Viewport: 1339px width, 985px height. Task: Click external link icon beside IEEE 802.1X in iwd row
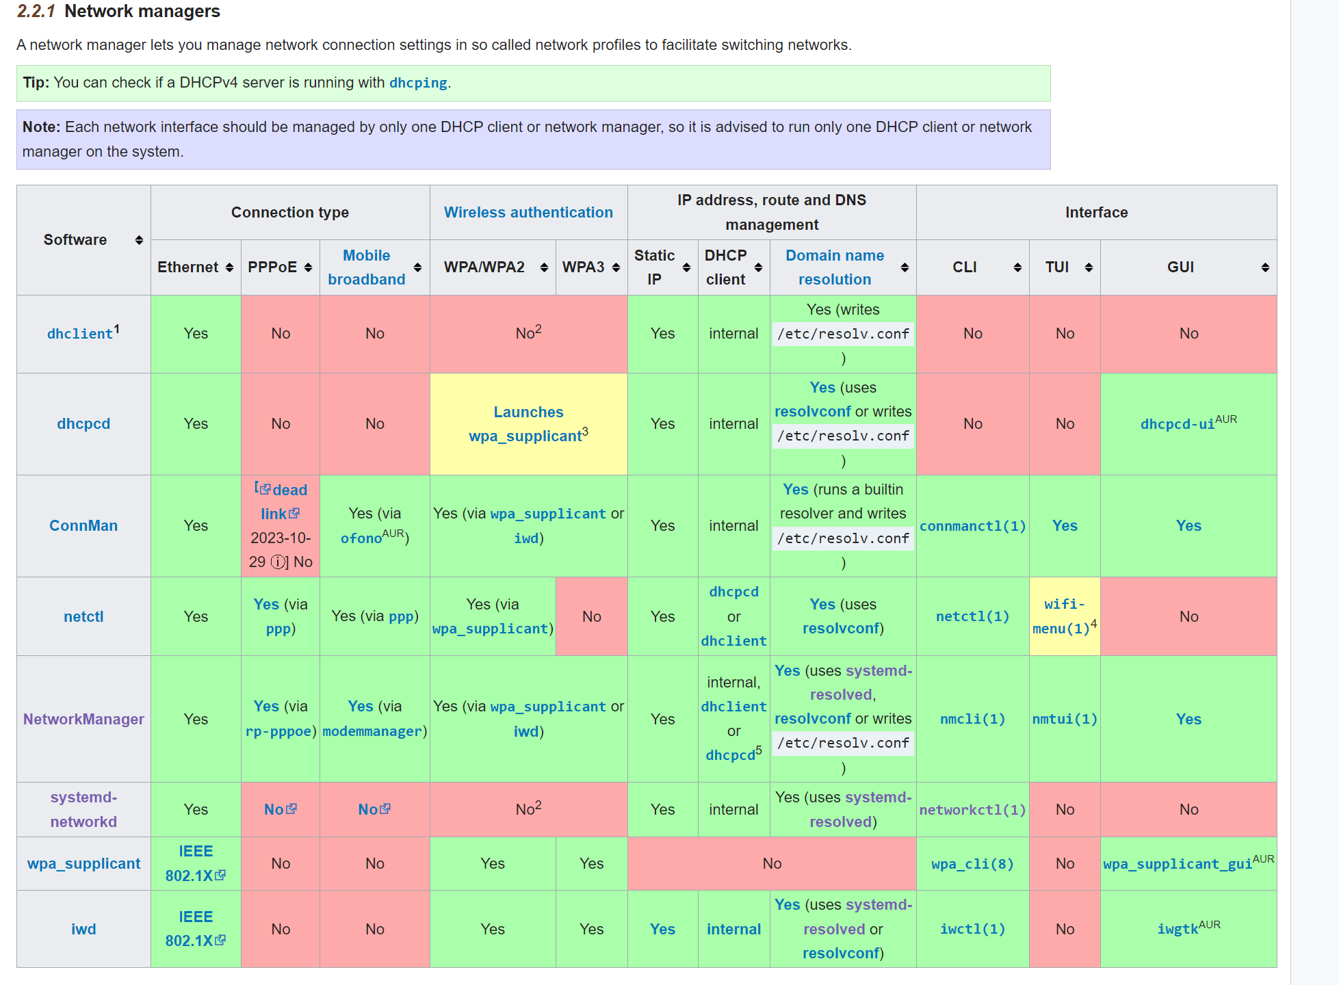click(x=220, y=941)
